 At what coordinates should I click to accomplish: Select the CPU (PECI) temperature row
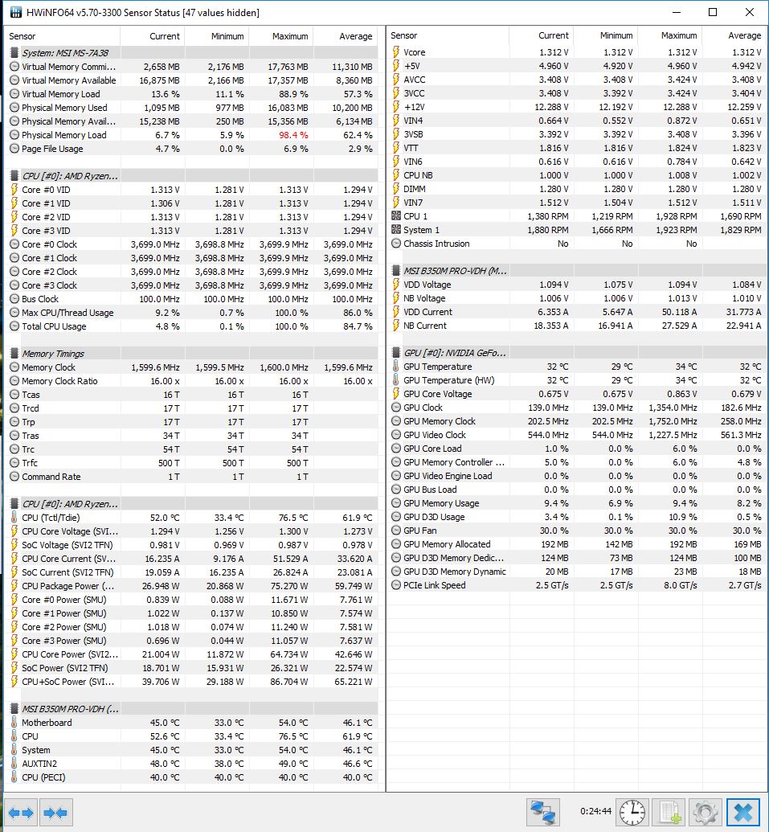click(193, 777)
